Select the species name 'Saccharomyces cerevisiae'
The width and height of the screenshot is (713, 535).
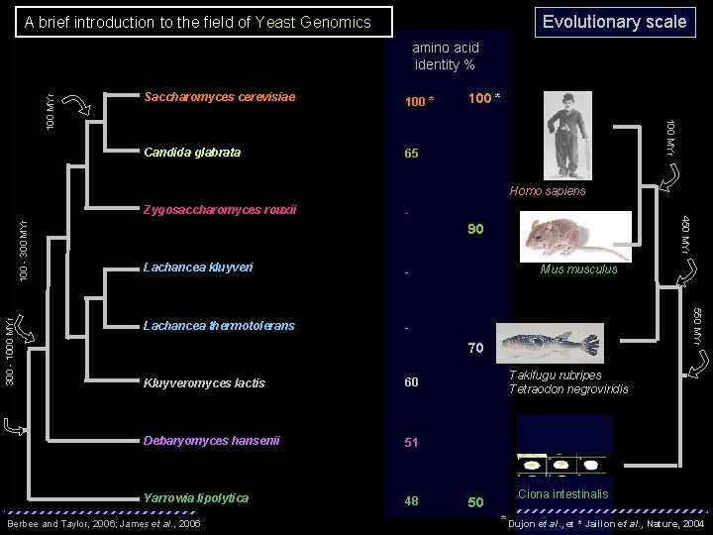[x=220, y=97]
